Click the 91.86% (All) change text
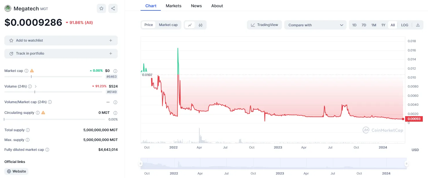428x178 pixels. click(81, 23)
